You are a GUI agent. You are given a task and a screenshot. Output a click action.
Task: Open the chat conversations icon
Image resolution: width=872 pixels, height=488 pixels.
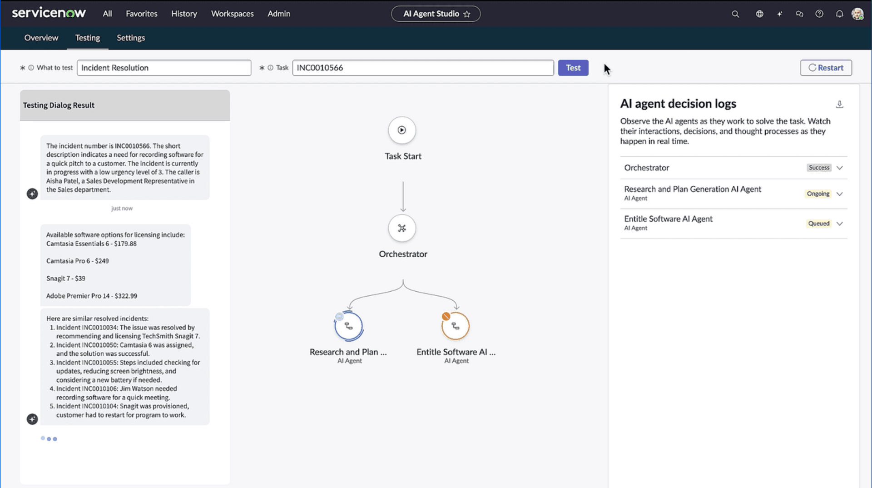(800, 14)
